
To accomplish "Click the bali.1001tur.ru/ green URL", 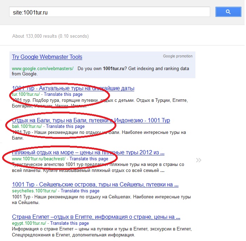I will tap(27, 126).
